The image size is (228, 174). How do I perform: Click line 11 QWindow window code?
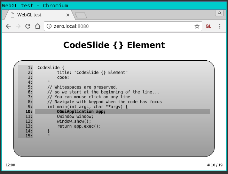(75, 116)
